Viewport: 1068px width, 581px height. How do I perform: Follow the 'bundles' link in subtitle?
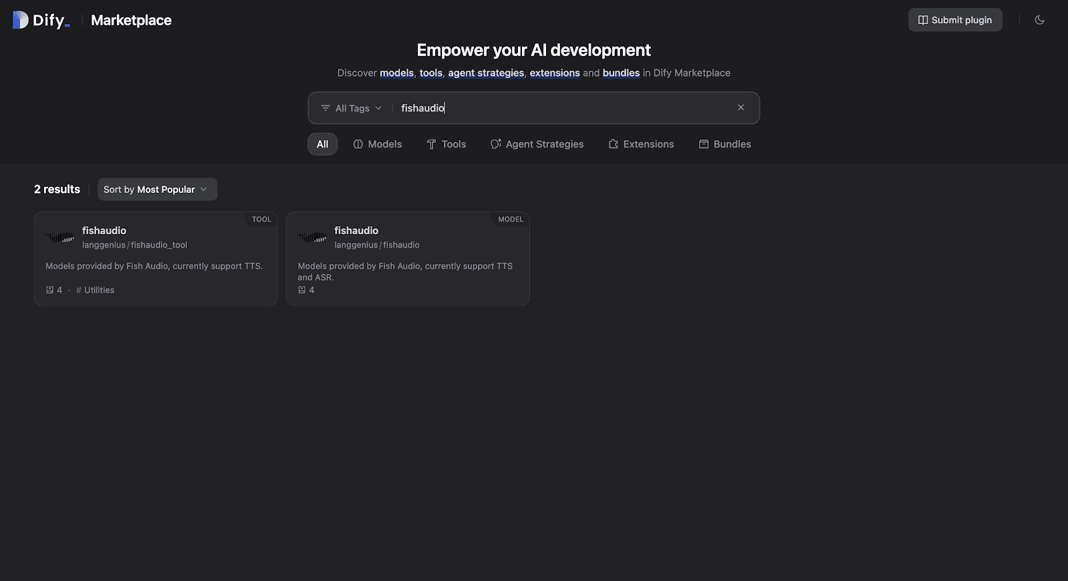coord(621,73)
